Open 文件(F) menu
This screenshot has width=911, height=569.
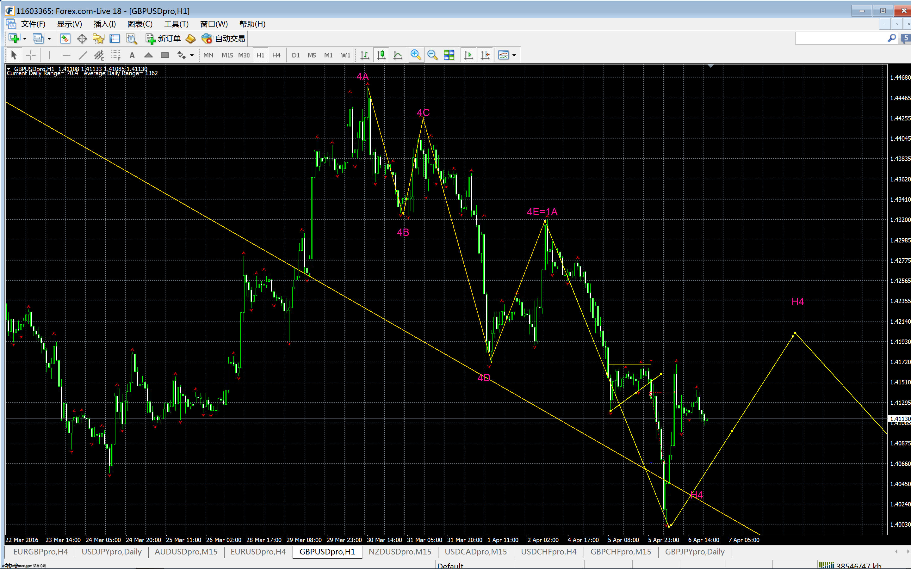point(33,24)
